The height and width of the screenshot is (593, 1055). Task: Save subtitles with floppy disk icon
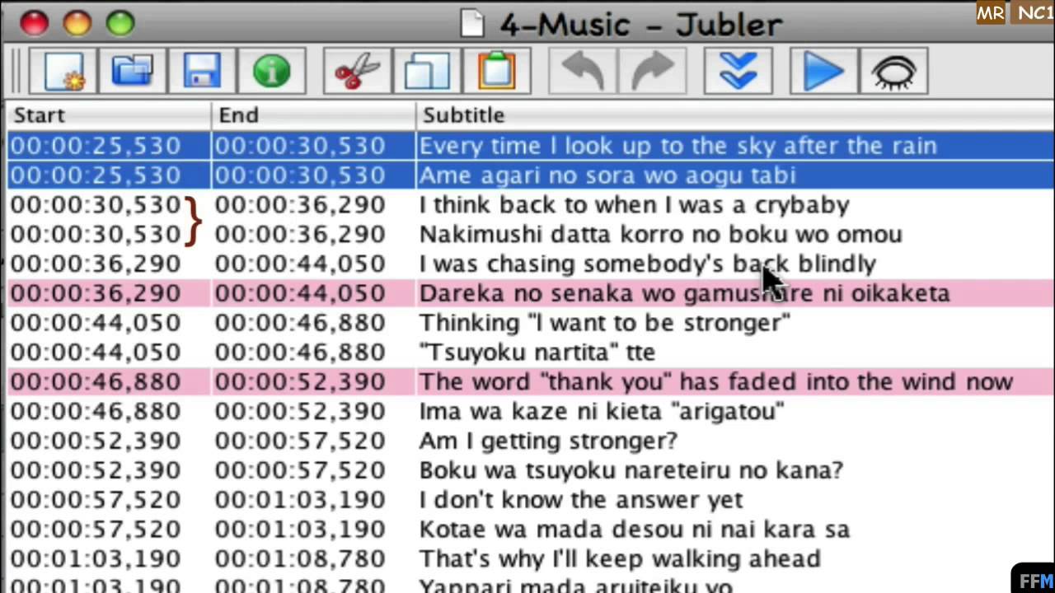[x=202, y=71]
